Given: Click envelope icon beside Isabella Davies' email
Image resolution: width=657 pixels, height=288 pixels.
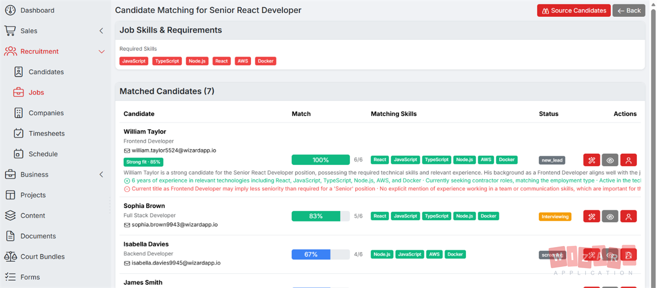Looking at the screenshot, I should (x=127, y=263).
